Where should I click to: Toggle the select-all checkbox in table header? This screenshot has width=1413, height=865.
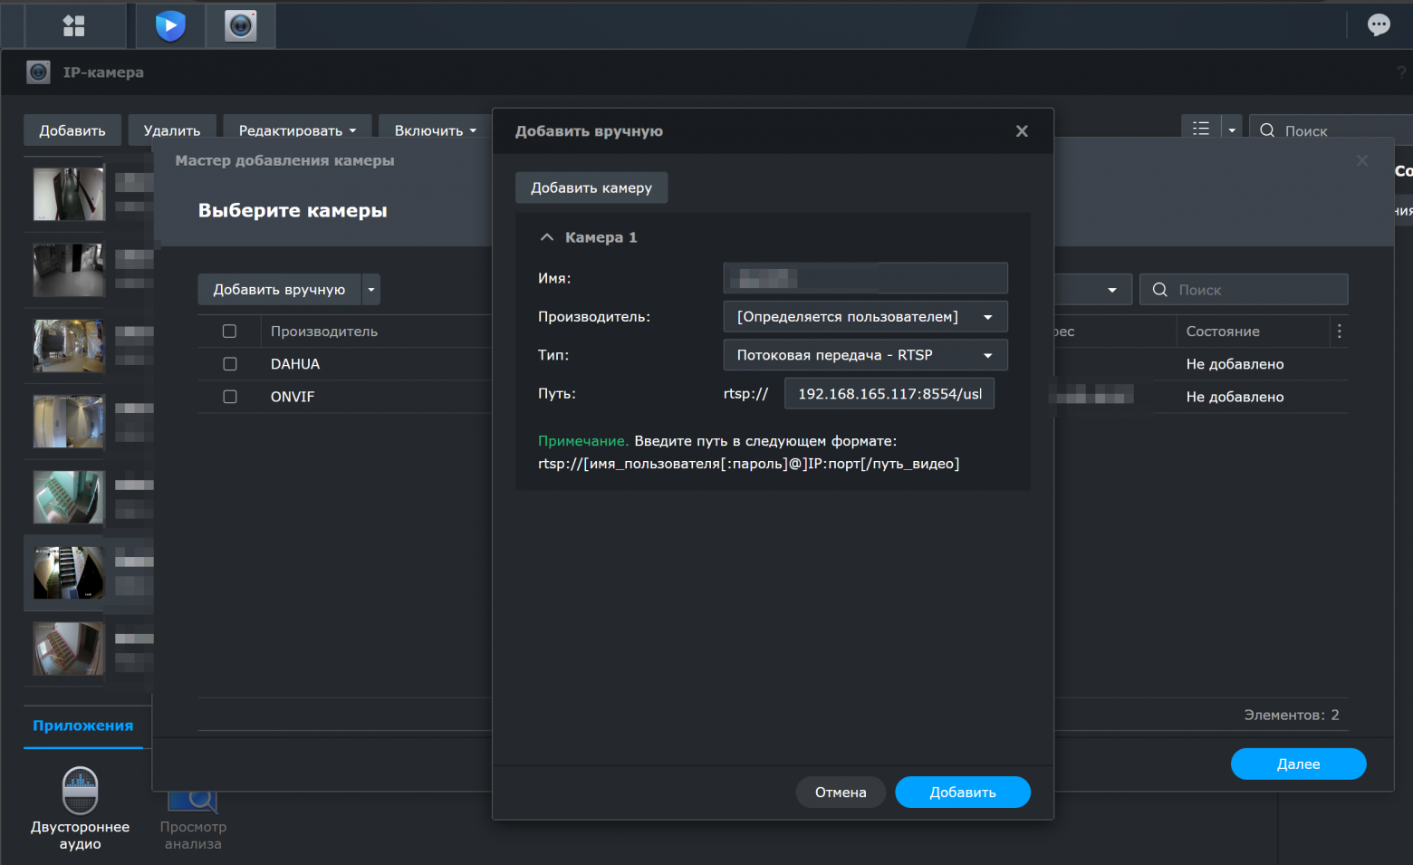pyautogui.click(x=230, y=332)
